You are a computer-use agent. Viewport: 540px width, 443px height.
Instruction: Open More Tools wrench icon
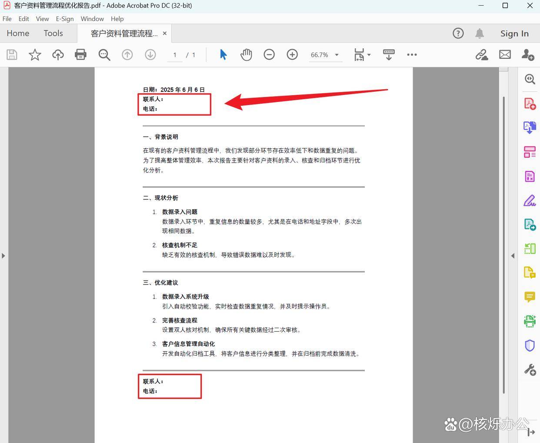click(x=530, y=370)
